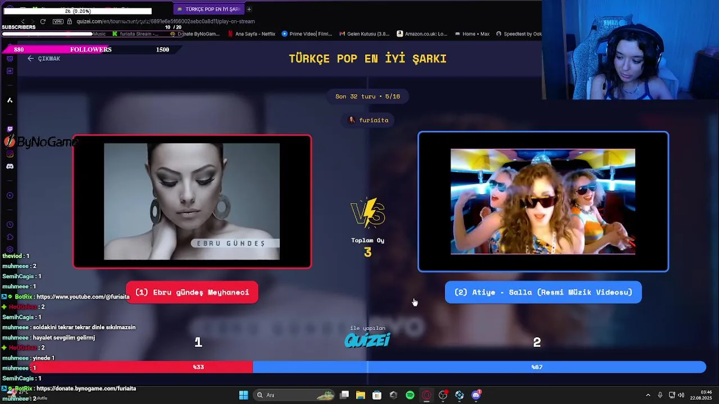The height and width of the screenshot is (404, 719).
Task: Select the TÜRKÇE POP EN İYİ ŞARKI tab
Action: 209,9
